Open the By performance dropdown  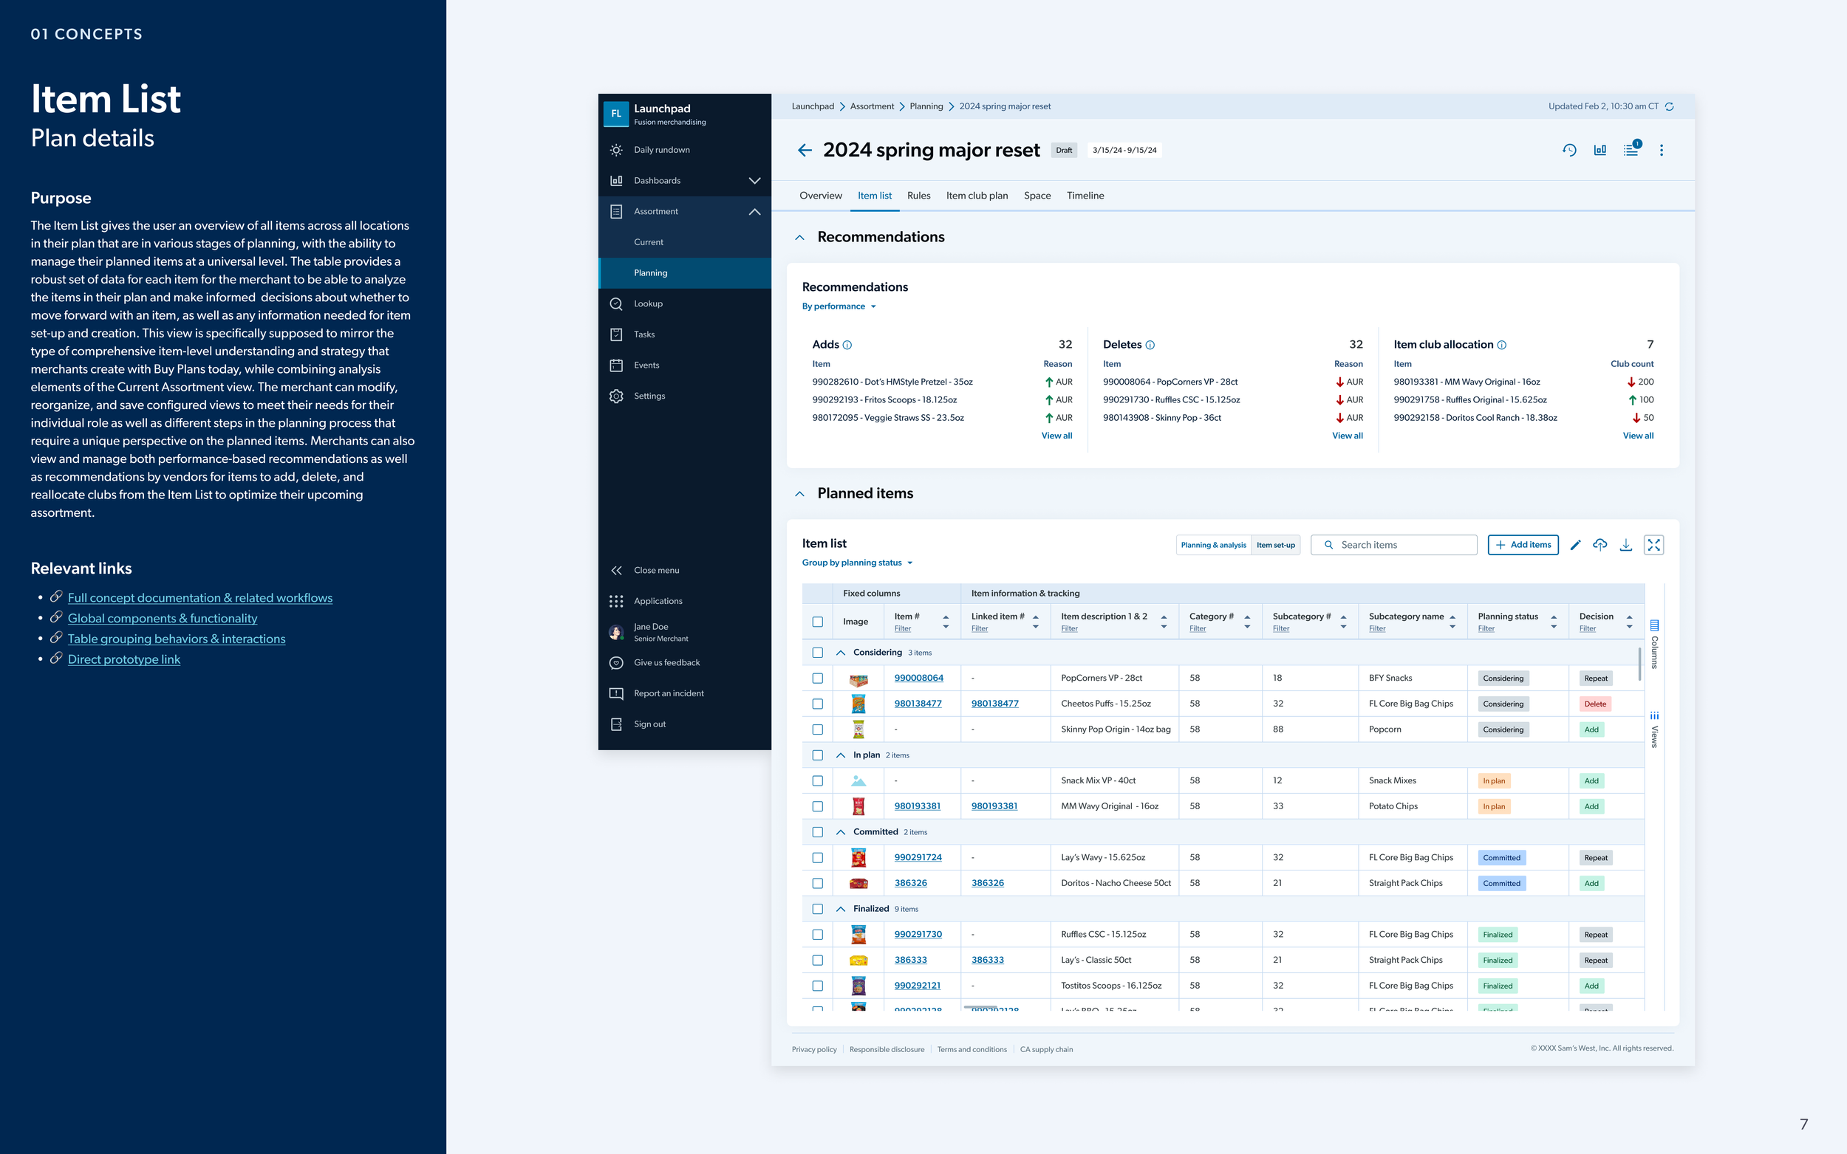coord(839,307)
